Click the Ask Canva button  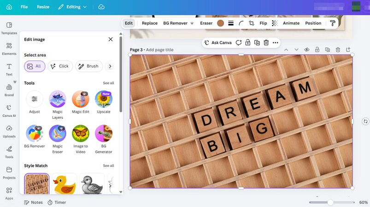click(x=218, y=43)
